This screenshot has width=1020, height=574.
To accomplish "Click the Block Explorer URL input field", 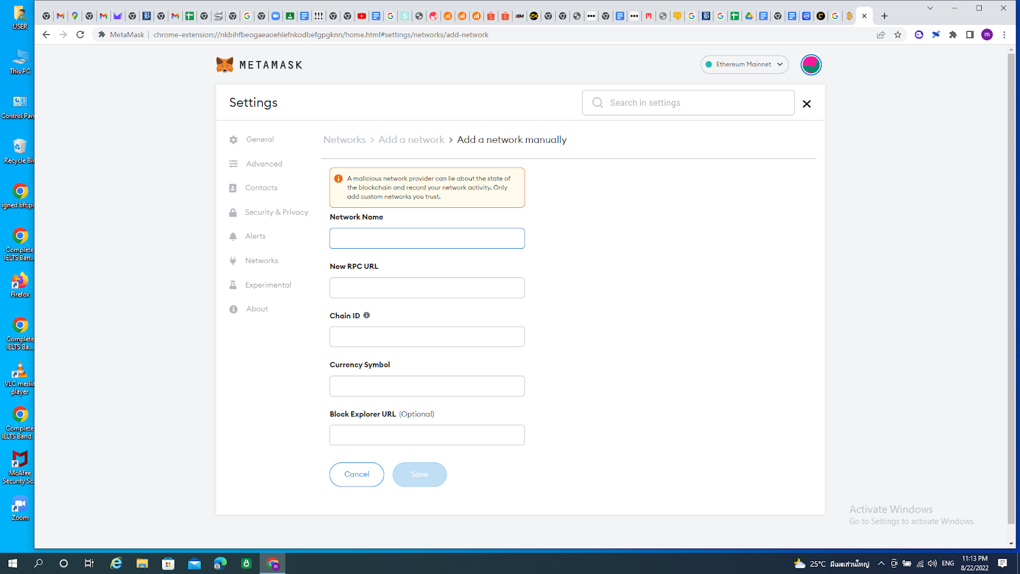I will [427, 435].
